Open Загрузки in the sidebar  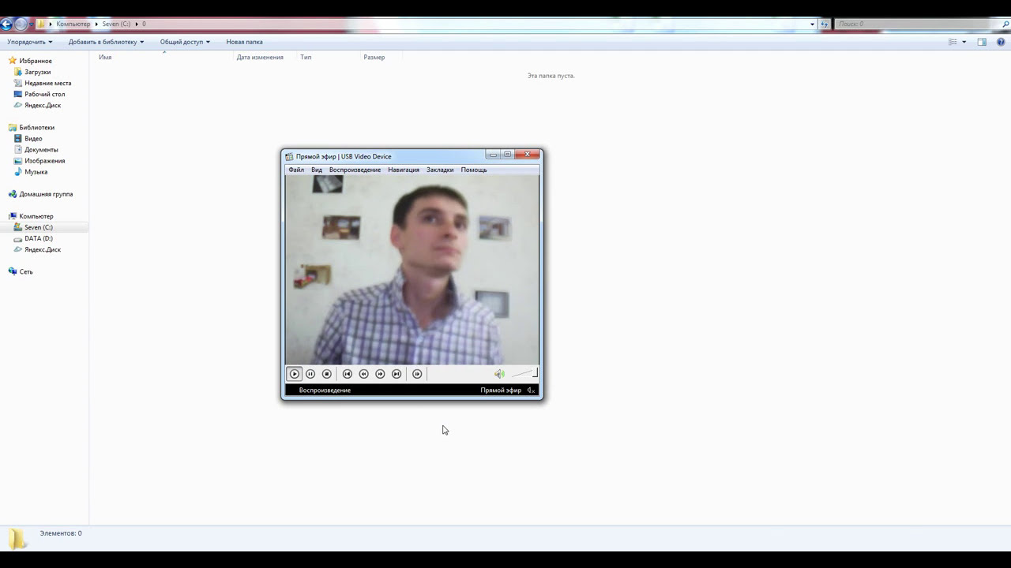37,72
